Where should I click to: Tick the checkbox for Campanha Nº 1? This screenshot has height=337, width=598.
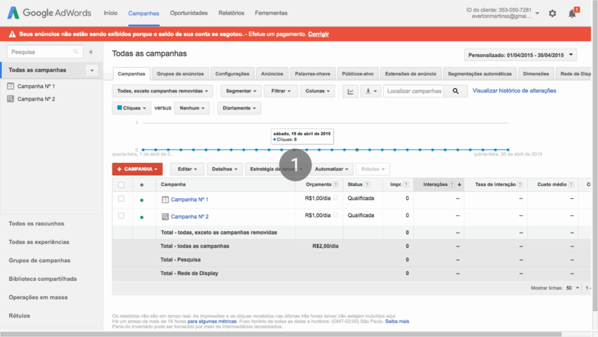[121, 198]
